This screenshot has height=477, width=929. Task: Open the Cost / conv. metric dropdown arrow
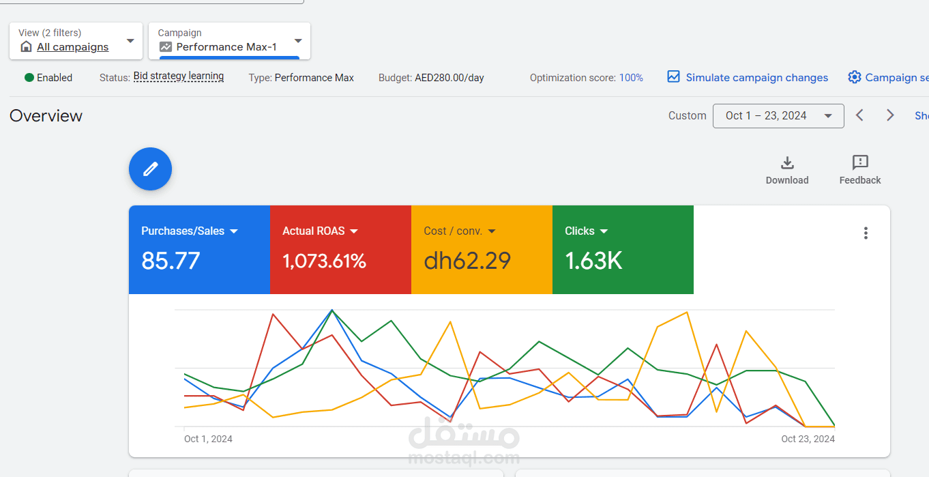tap(492, 231)
